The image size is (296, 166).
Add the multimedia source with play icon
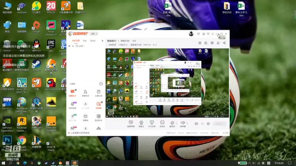[162, 124]
